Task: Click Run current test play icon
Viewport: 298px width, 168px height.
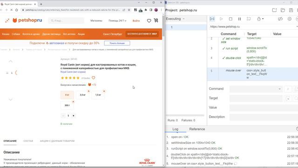Action: [221, 19]
